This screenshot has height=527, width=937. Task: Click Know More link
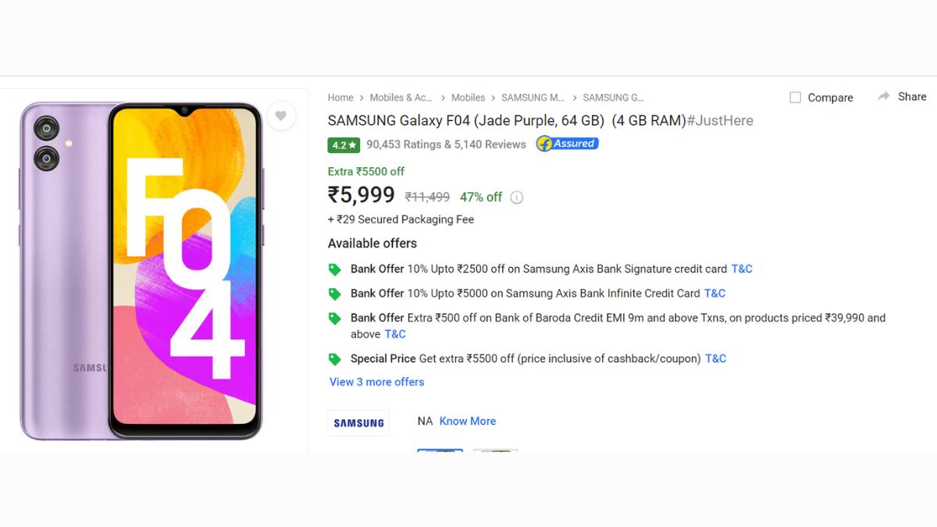[x=467, y=421]
